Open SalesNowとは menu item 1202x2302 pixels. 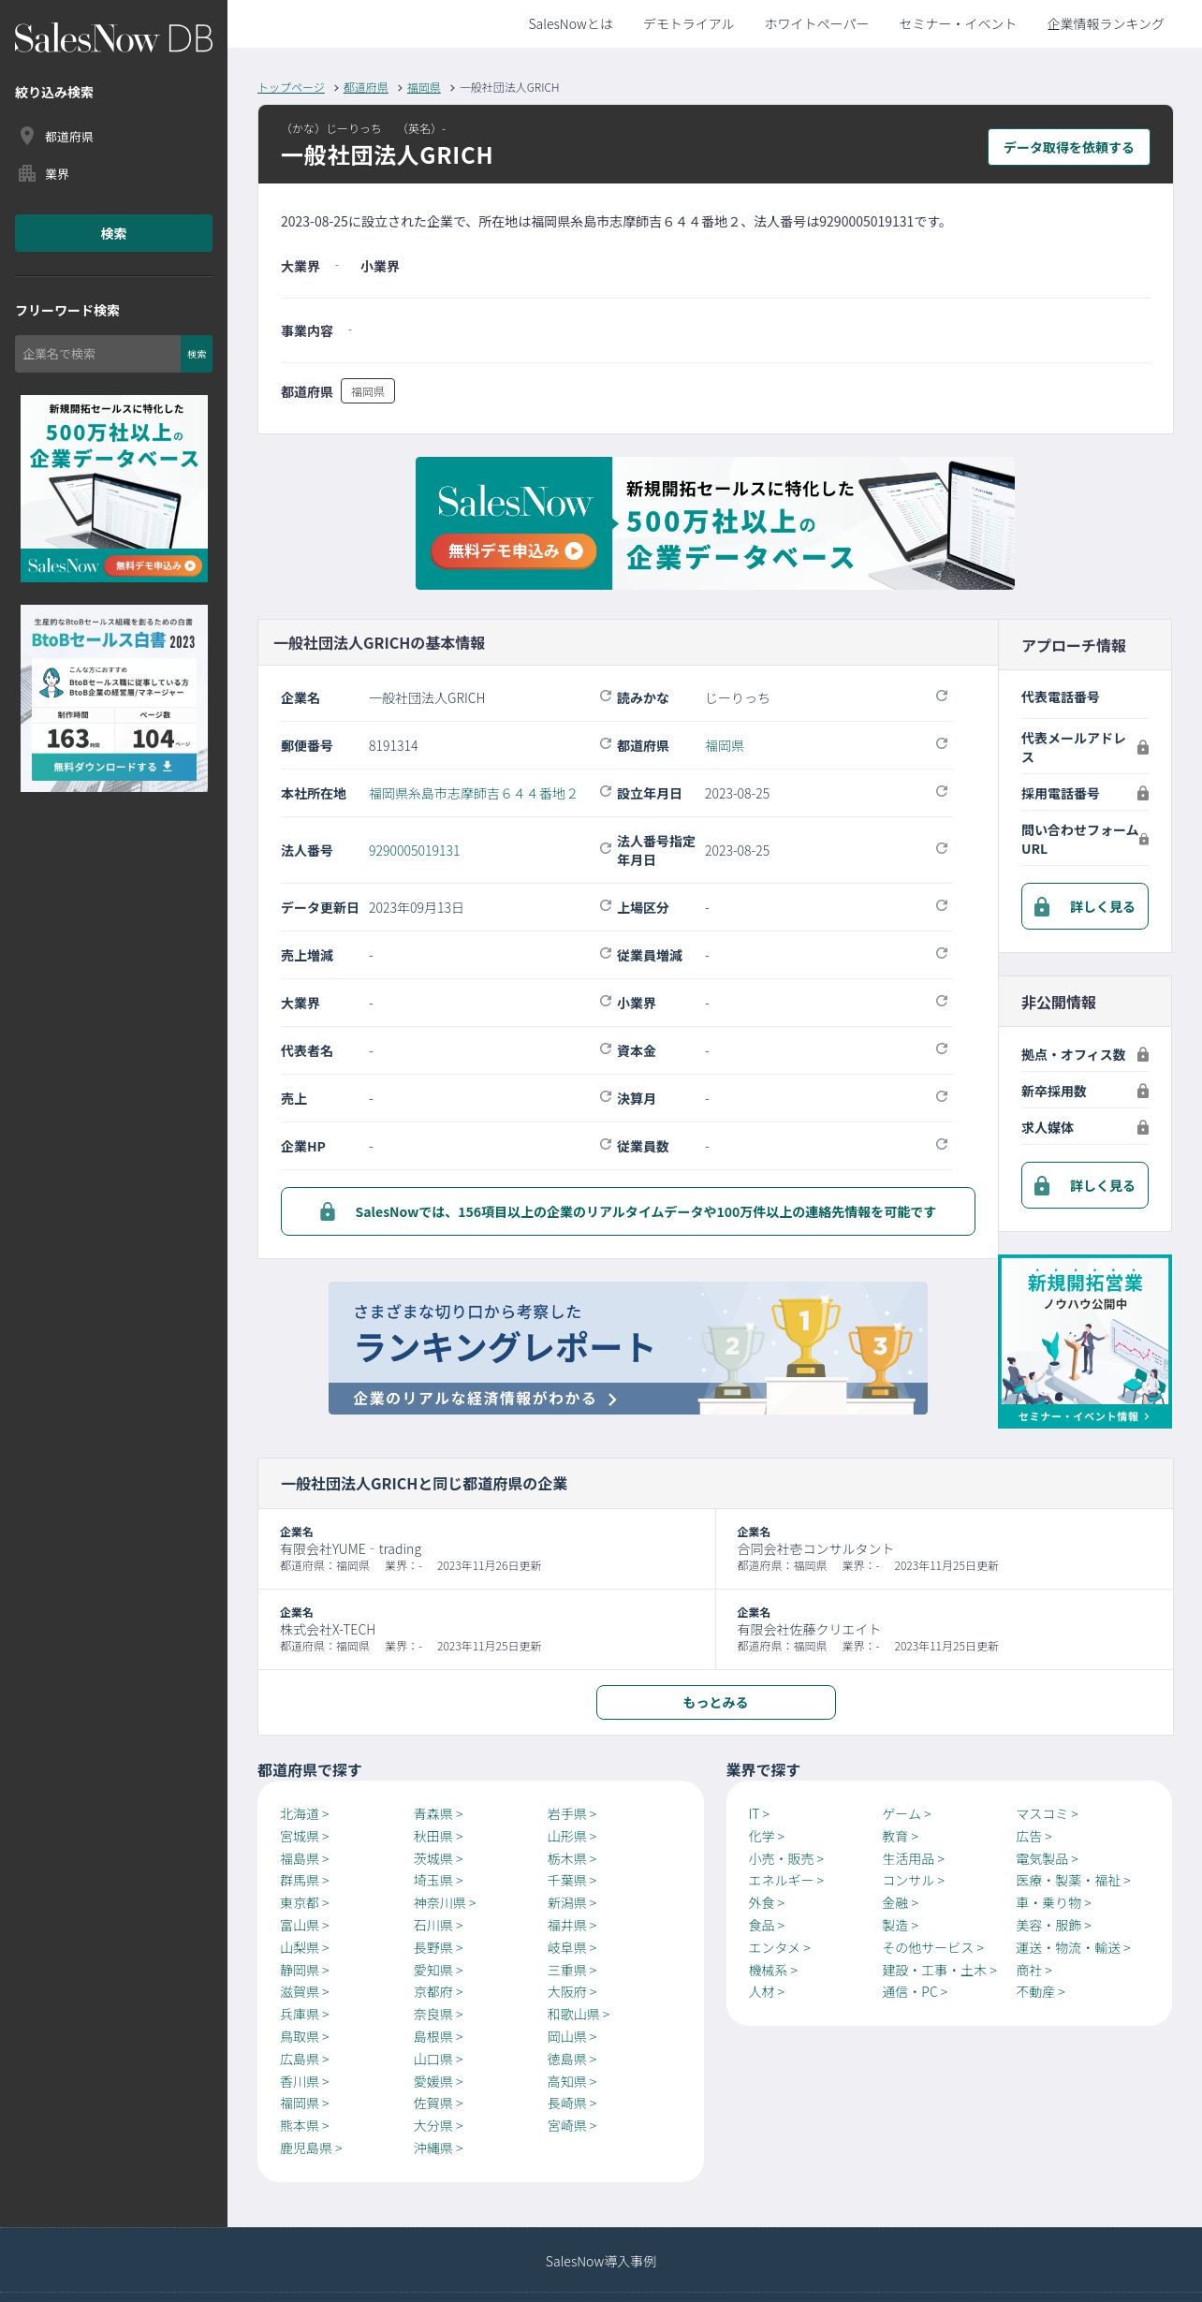point(570,24)
